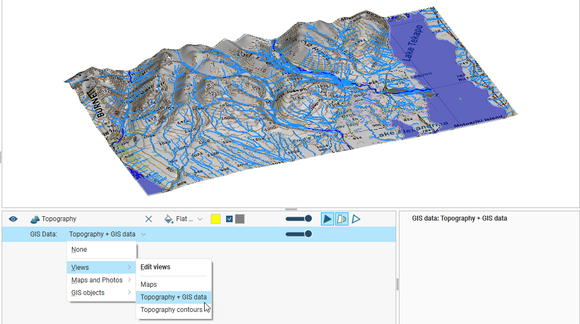The width and height of the screenshot is (580, 324).
Task: Click the grey colour swatch
Action: (x=240, y=219)
